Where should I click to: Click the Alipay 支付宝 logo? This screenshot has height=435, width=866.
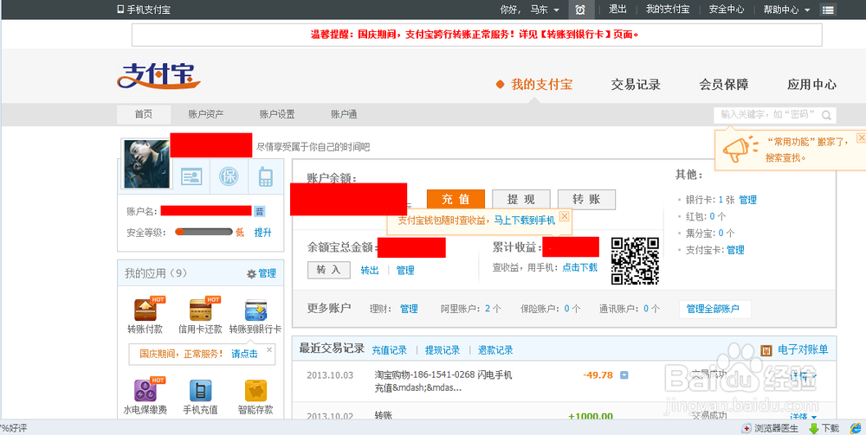pos(158,75)
